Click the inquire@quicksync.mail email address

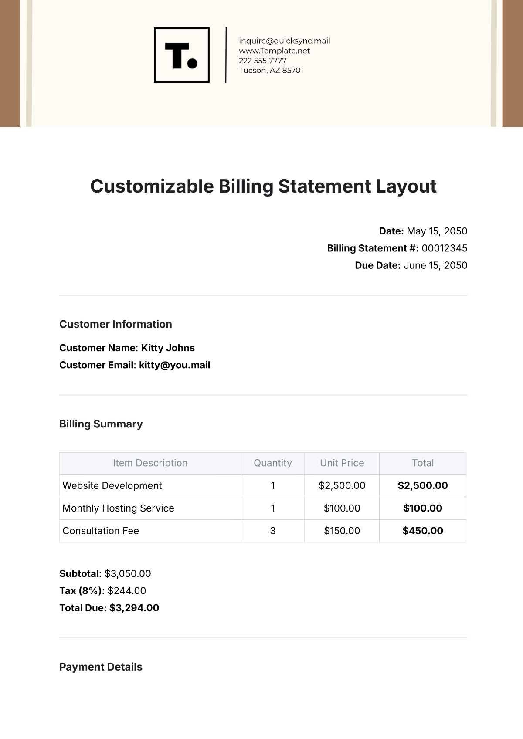pos(284,41)
